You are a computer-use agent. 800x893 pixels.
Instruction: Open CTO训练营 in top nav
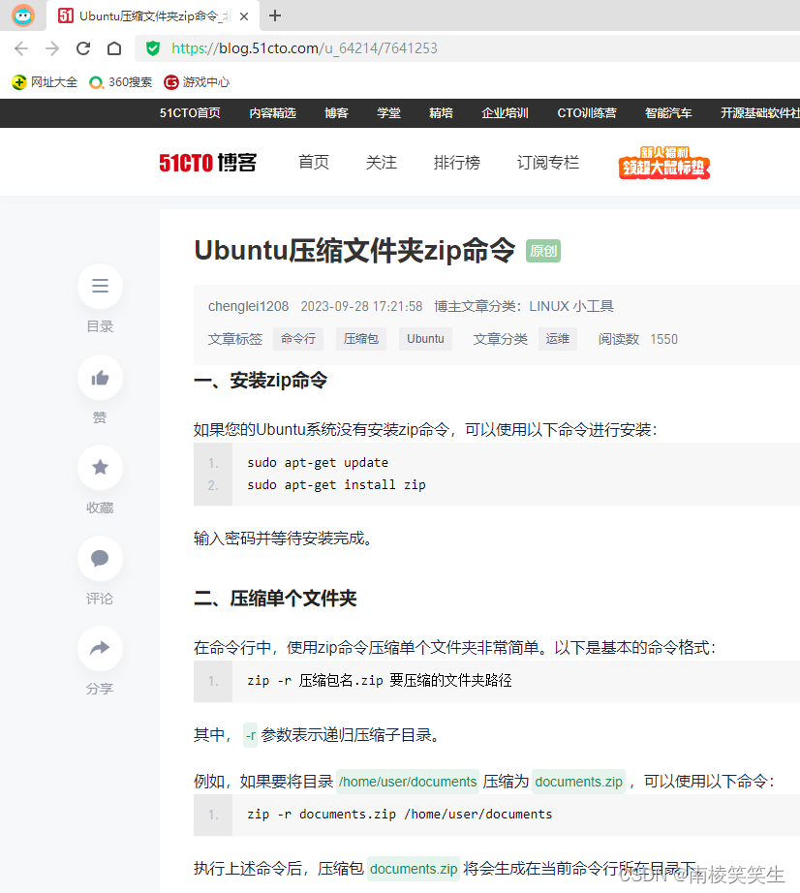[x=587, y=112]
